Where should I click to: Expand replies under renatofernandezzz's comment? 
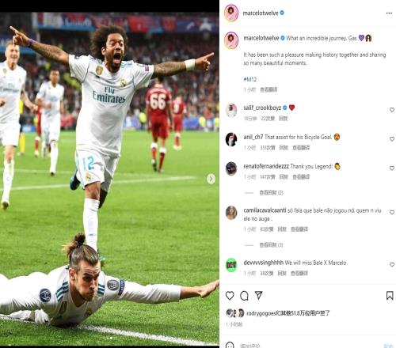(x=271, y=193)
